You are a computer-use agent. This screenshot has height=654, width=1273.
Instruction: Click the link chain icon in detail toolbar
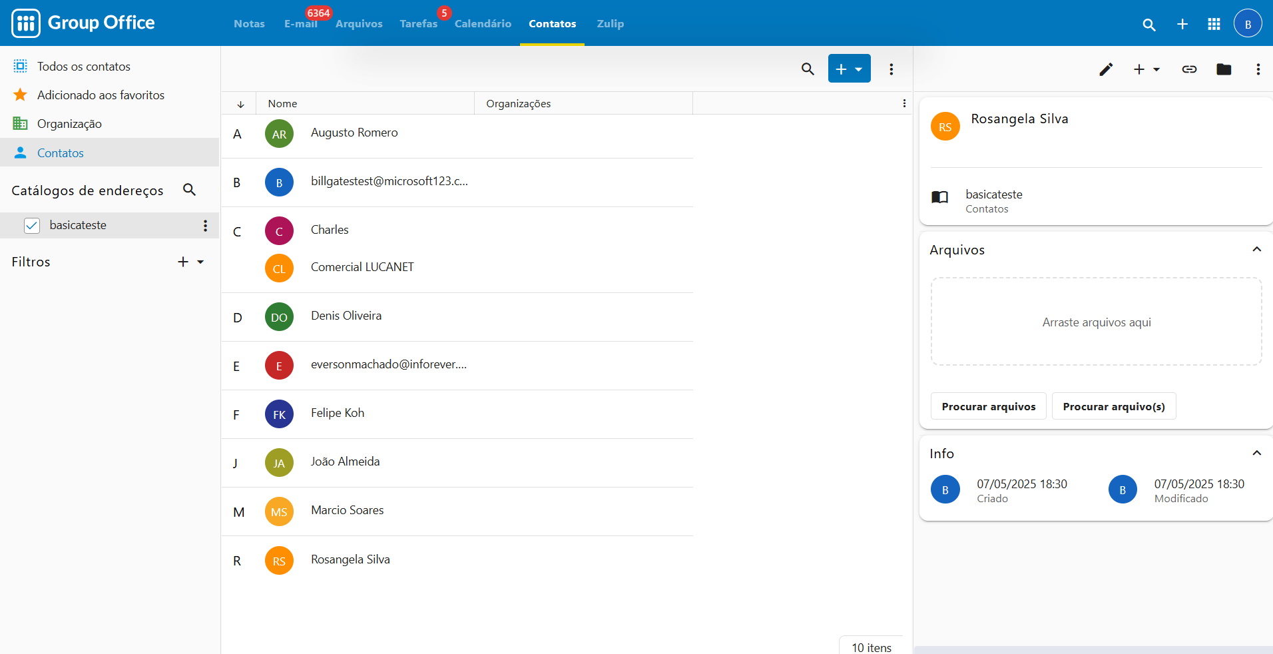point(1189,69)
